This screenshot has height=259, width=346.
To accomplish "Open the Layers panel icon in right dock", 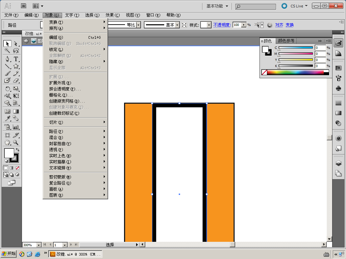I will [x=338, y=163].
